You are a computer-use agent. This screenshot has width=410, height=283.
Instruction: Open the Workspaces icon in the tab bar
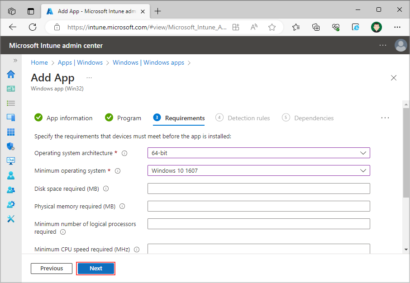(12, 11)
